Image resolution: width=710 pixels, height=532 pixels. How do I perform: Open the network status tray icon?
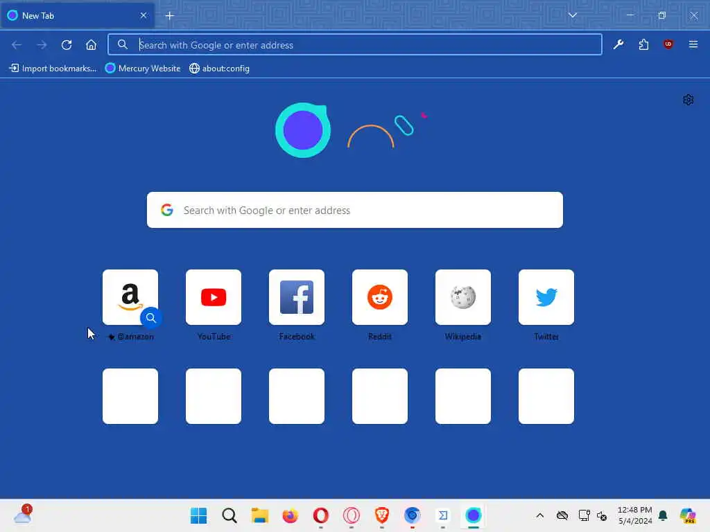pos(584,515)
